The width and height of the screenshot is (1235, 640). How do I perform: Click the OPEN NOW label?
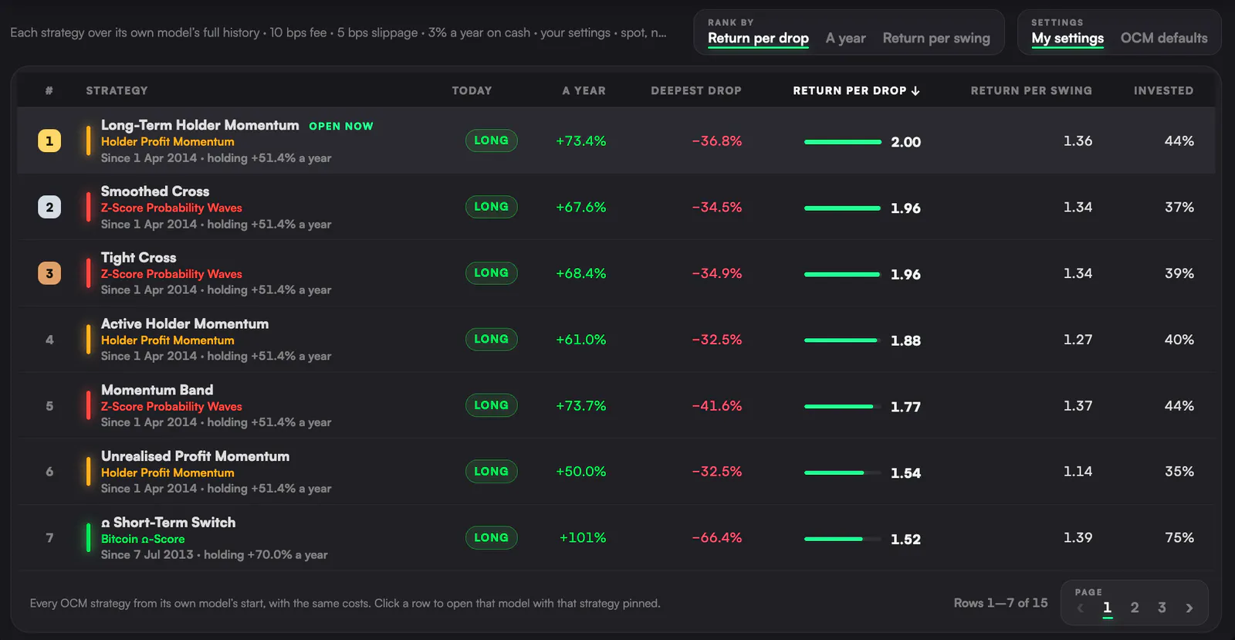(x=341, y=126)
